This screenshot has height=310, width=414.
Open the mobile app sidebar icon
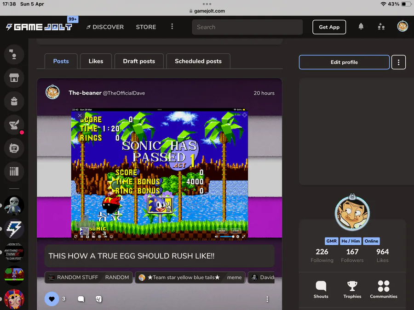point(14,148)
